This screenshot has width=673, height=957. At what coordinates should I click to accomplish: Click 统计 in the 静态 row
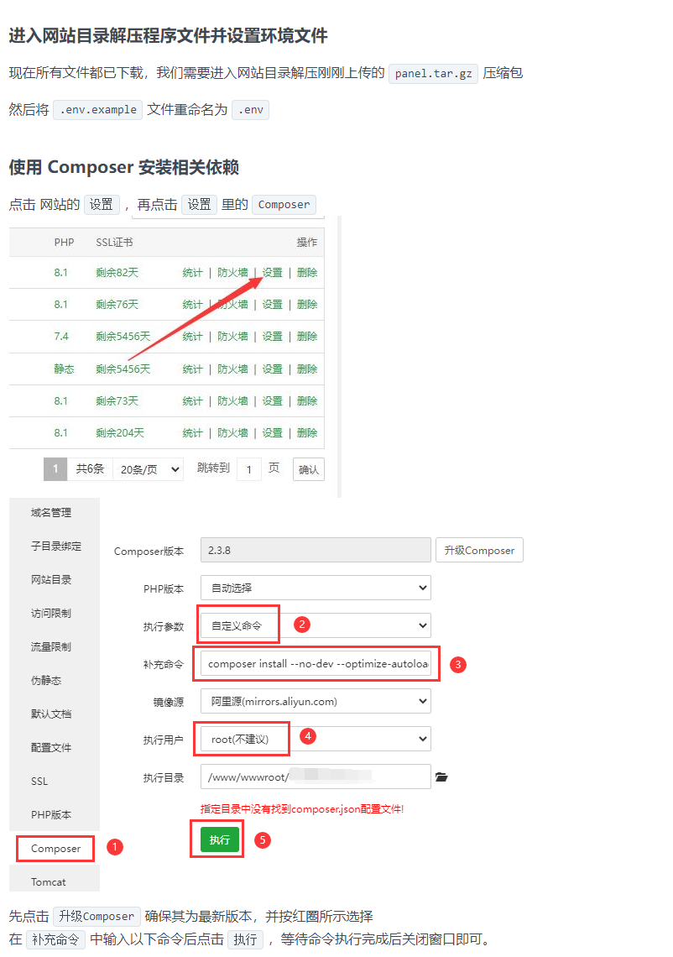point(192,369)
